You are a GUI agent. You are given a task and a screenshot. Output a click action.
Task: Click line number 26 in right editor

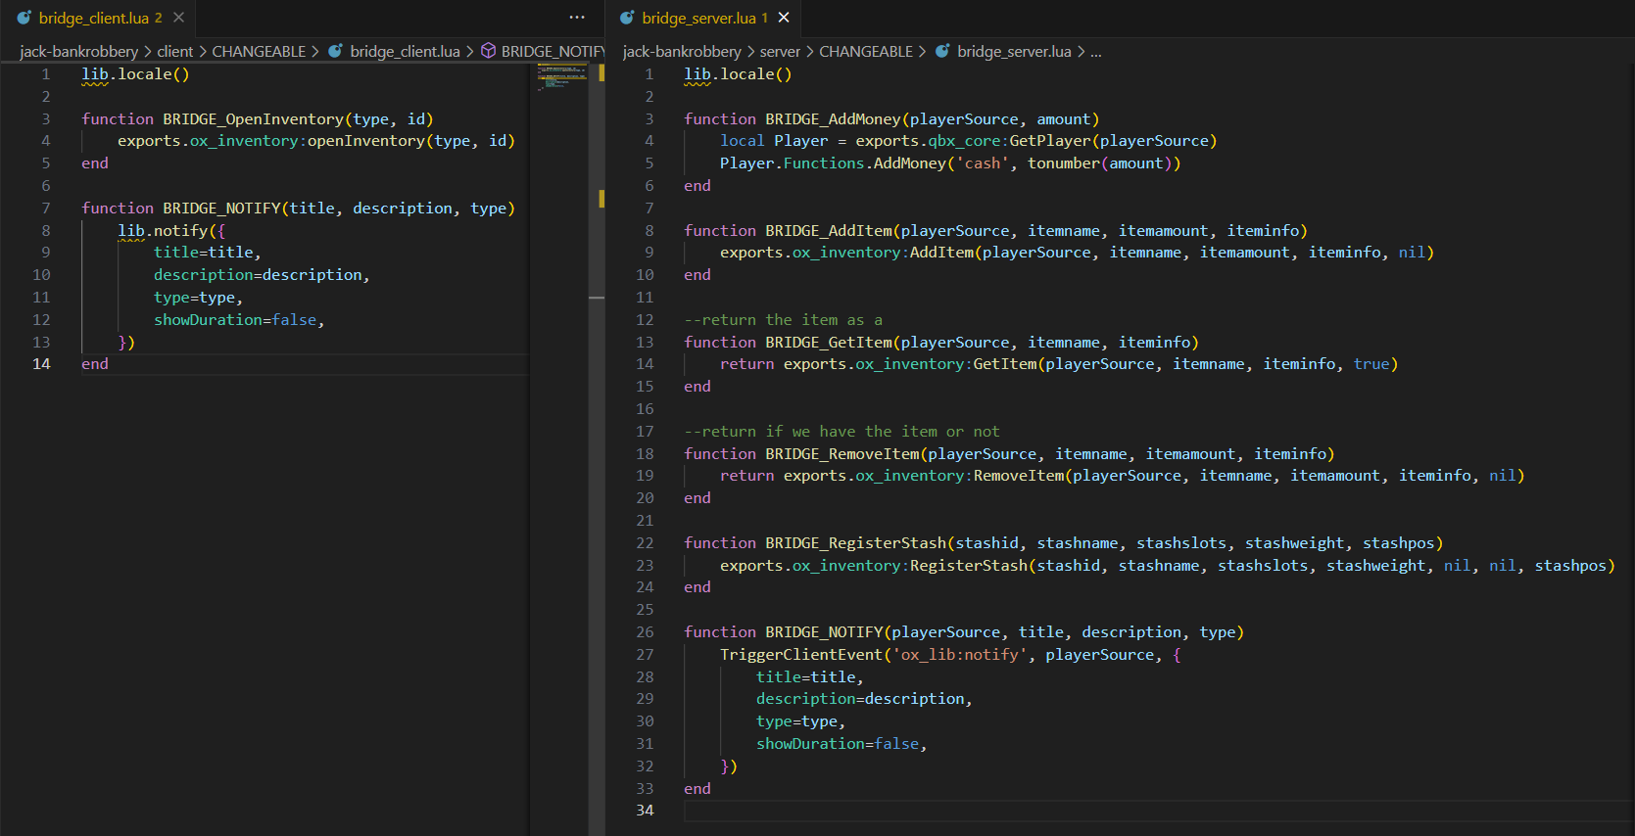click(x=645, y=631)
